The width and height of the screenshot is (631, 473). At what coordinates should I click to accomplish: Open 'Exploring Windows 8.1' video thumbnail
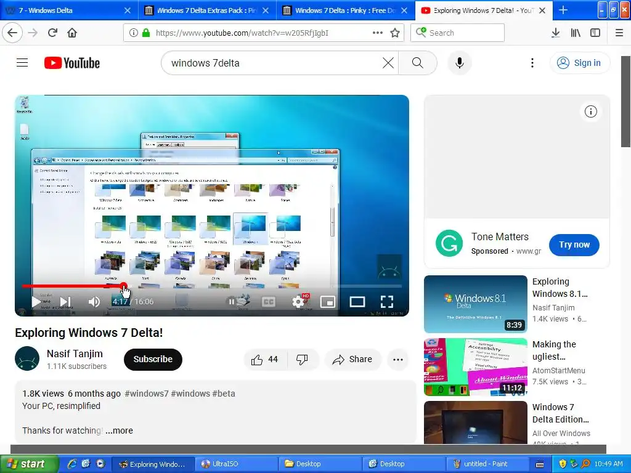[x=476, y=304]
